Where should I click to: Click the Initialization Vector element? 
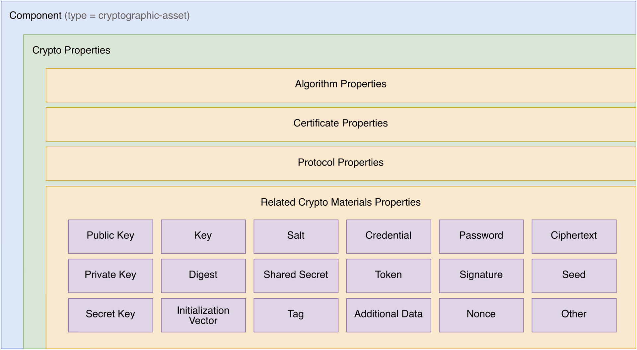tap(203, 314)
